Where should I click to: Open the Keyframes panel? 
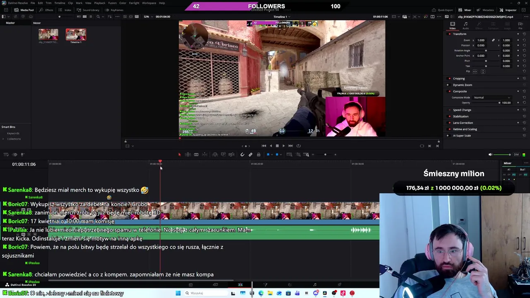click(115, 10)
